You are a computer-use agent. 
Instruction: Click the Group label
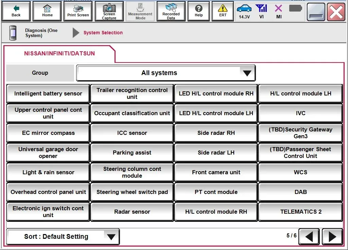[x=40, y=73]
